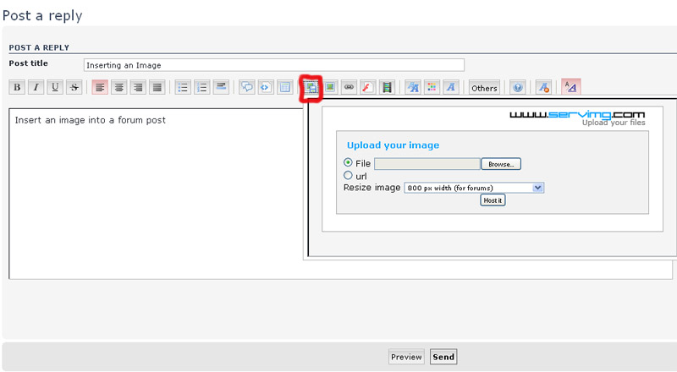The height and width of the screenshot is (372, 677).
Task: Click the Send button
Action: coord(443,357)
